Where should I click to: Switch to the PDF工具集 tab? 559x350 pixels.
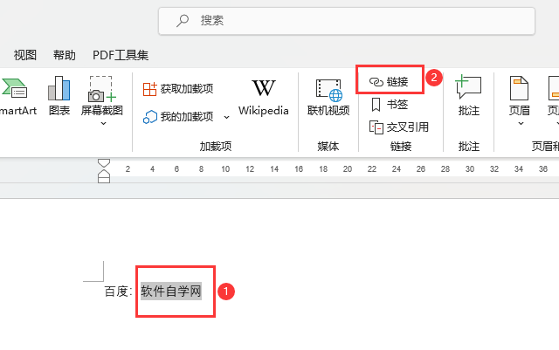coord(121,55)
